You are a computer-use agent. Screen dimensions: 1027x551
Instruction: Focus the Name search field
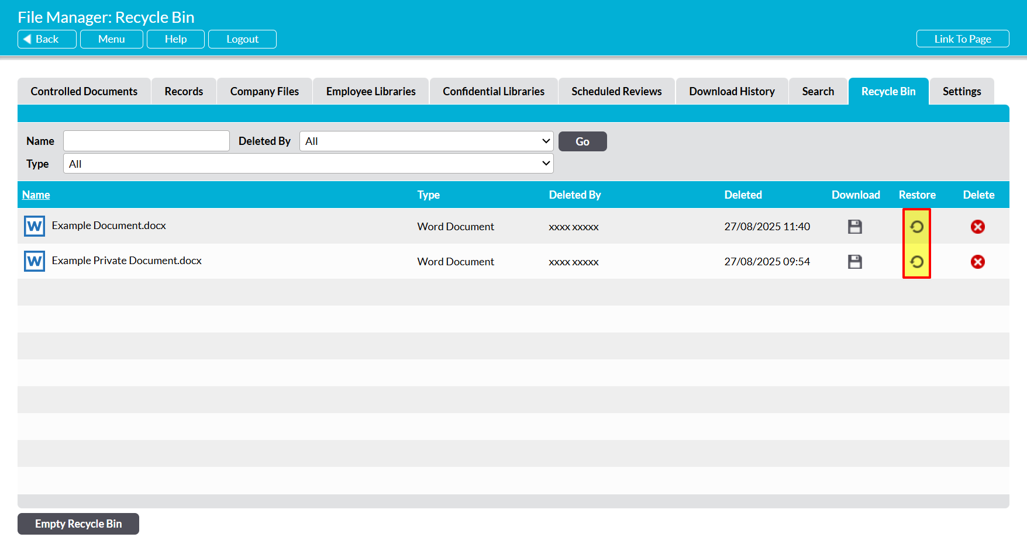146,141
